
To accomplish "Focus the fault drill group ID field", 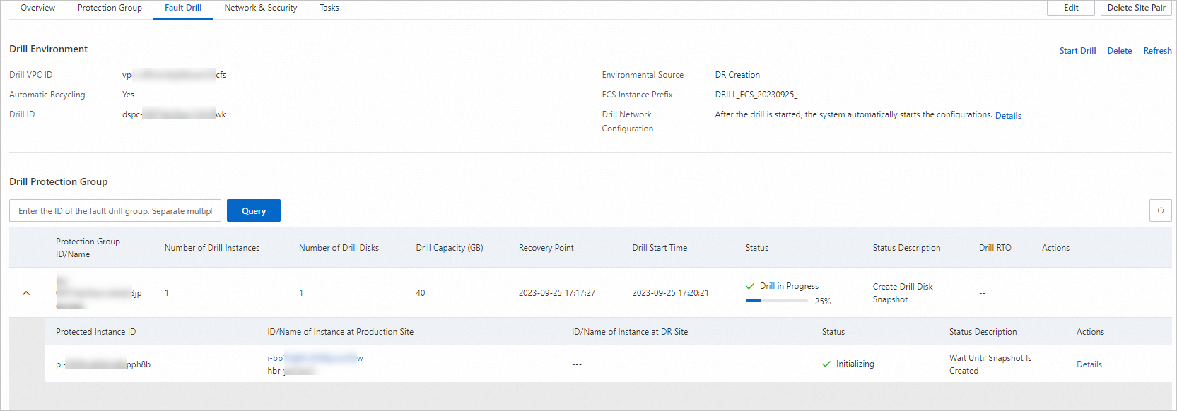I will [115, 210].
